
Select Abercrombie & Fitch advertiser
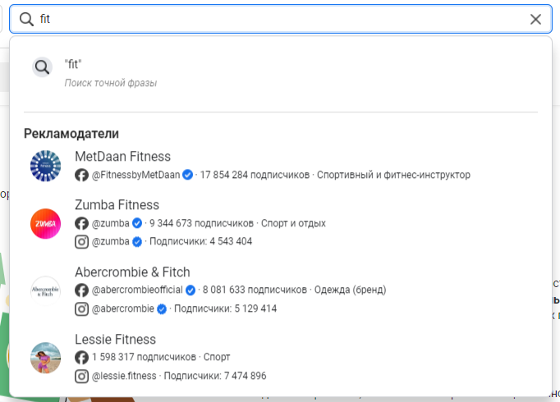click(x=132, y=272)
